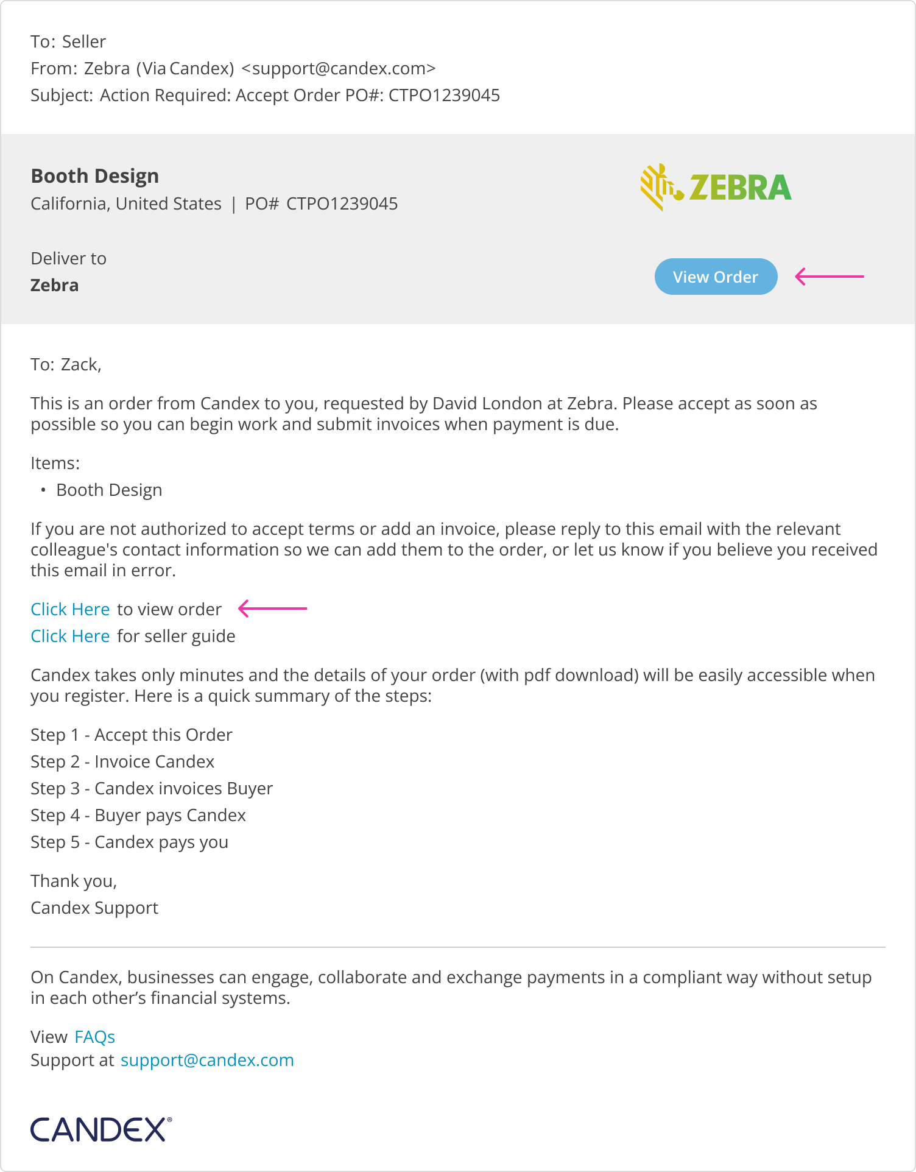Click the Booth Design bullet under Items

tap(109, 490)
